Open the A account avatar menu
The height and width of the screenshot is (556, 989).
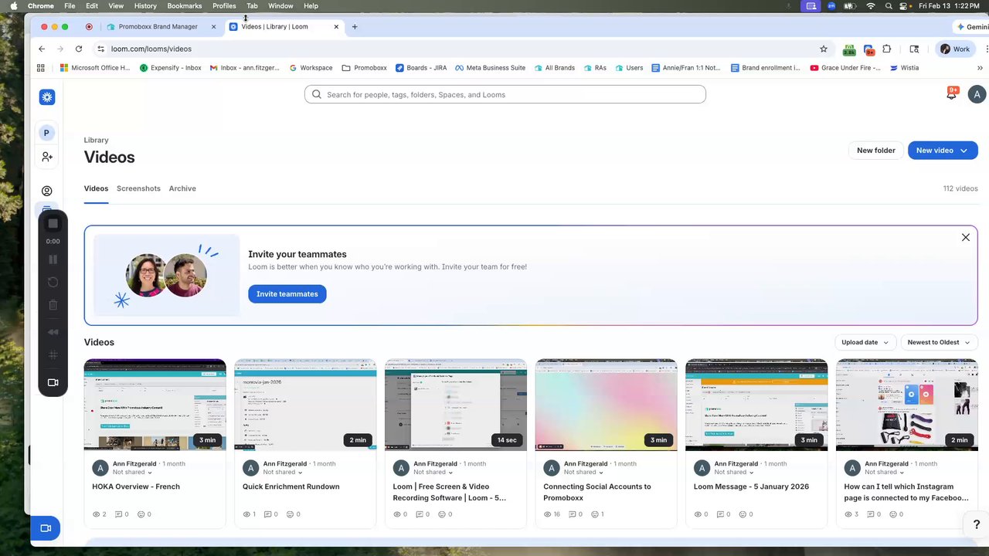coord(977,94)
